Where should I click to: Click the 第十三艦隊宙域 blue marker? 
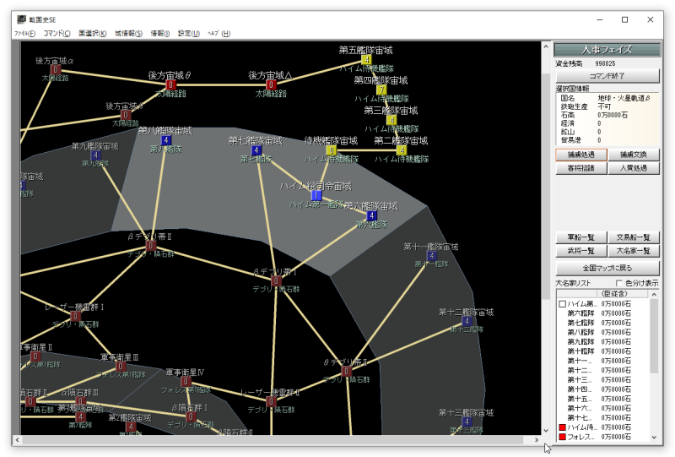tap(467, 422)
